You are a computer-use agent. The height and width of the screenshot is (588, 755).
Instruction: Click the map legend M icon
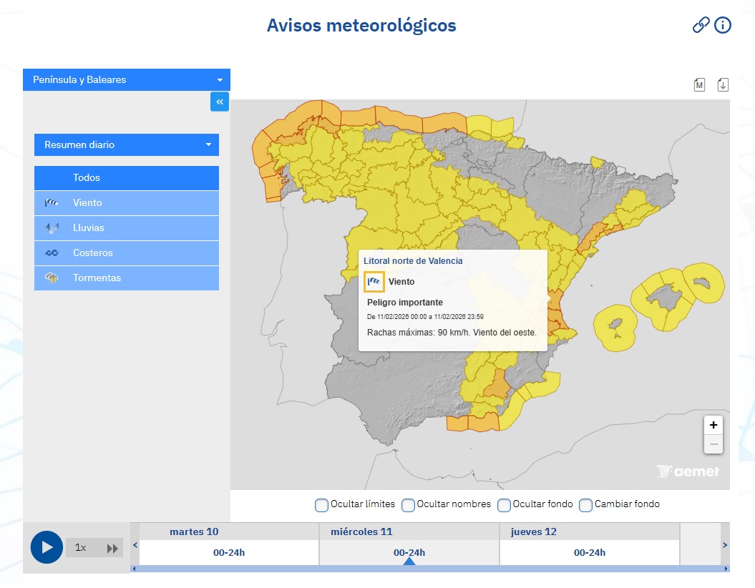click(699, 85)
